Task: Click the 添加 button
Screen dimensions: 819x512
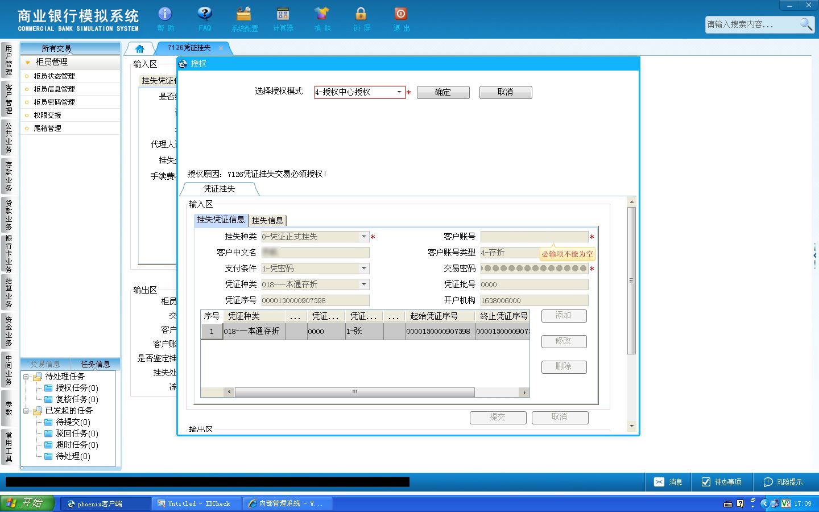Action: pyautogui.click(x=564, y=316)
